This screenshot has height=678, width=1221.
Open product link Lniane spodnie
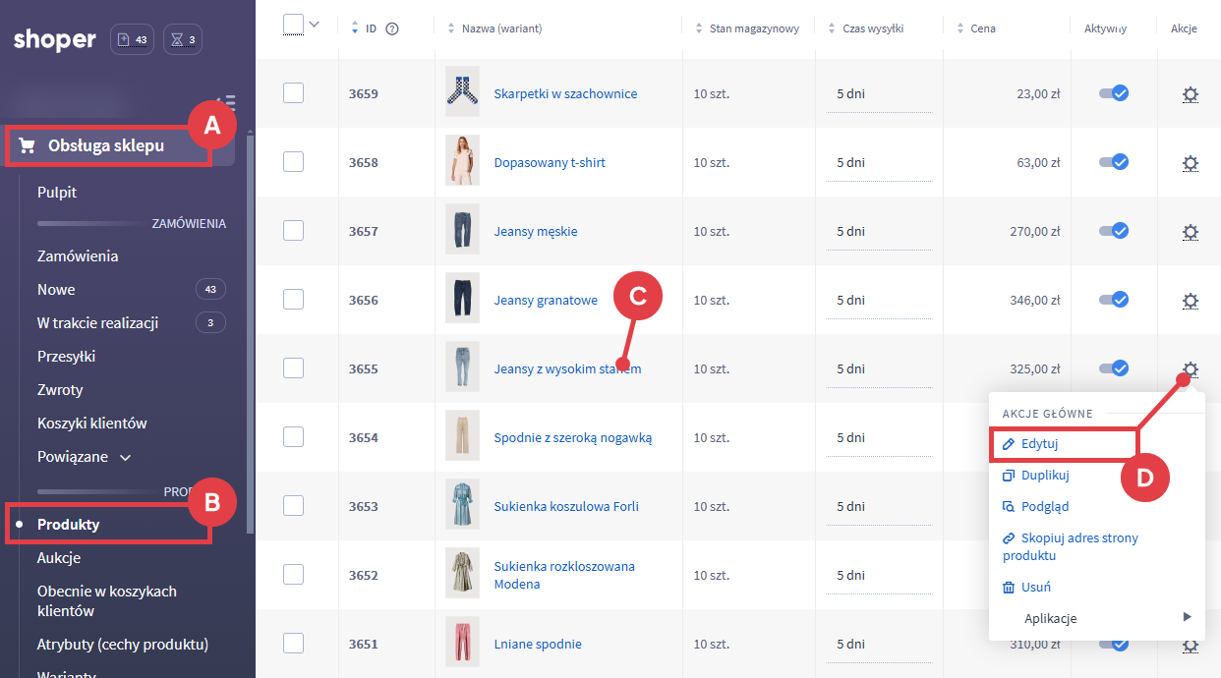pos(538,645)
